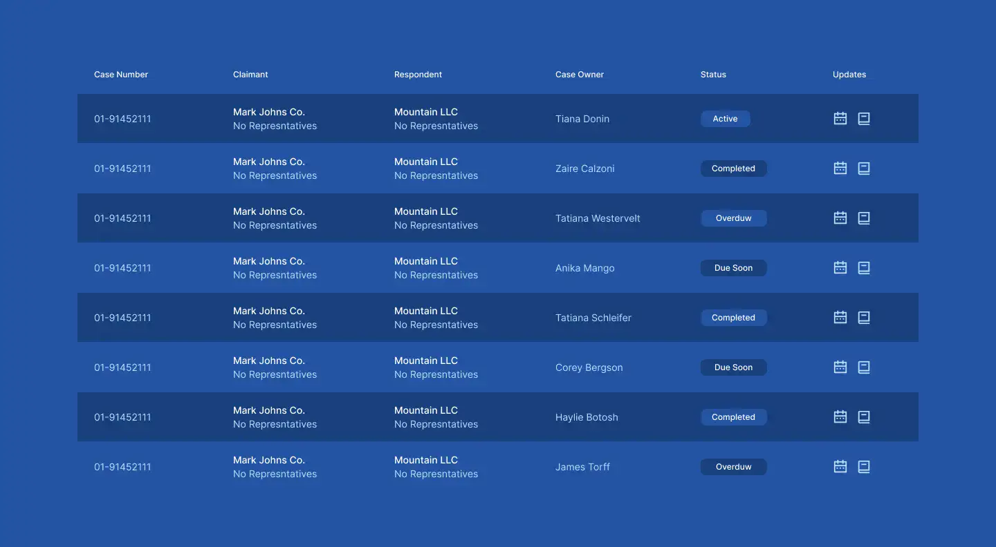Click the calendar icon for Tatiana Schleifer's case

(x=840, y=317)
